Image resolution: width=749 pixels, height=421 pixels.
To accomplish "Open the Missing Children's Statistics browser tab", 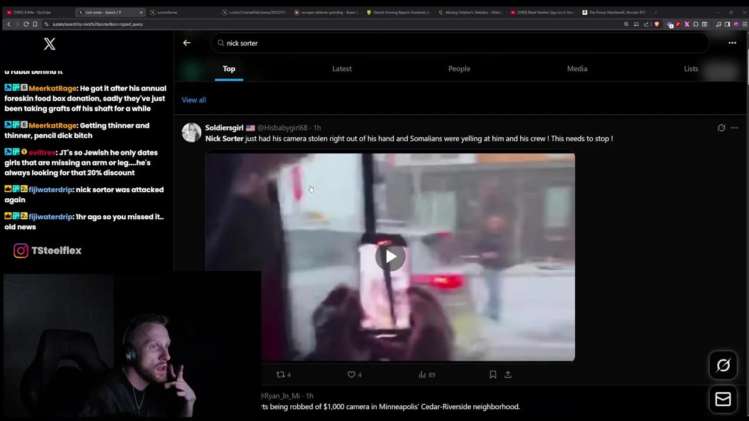I will point(470,12).
